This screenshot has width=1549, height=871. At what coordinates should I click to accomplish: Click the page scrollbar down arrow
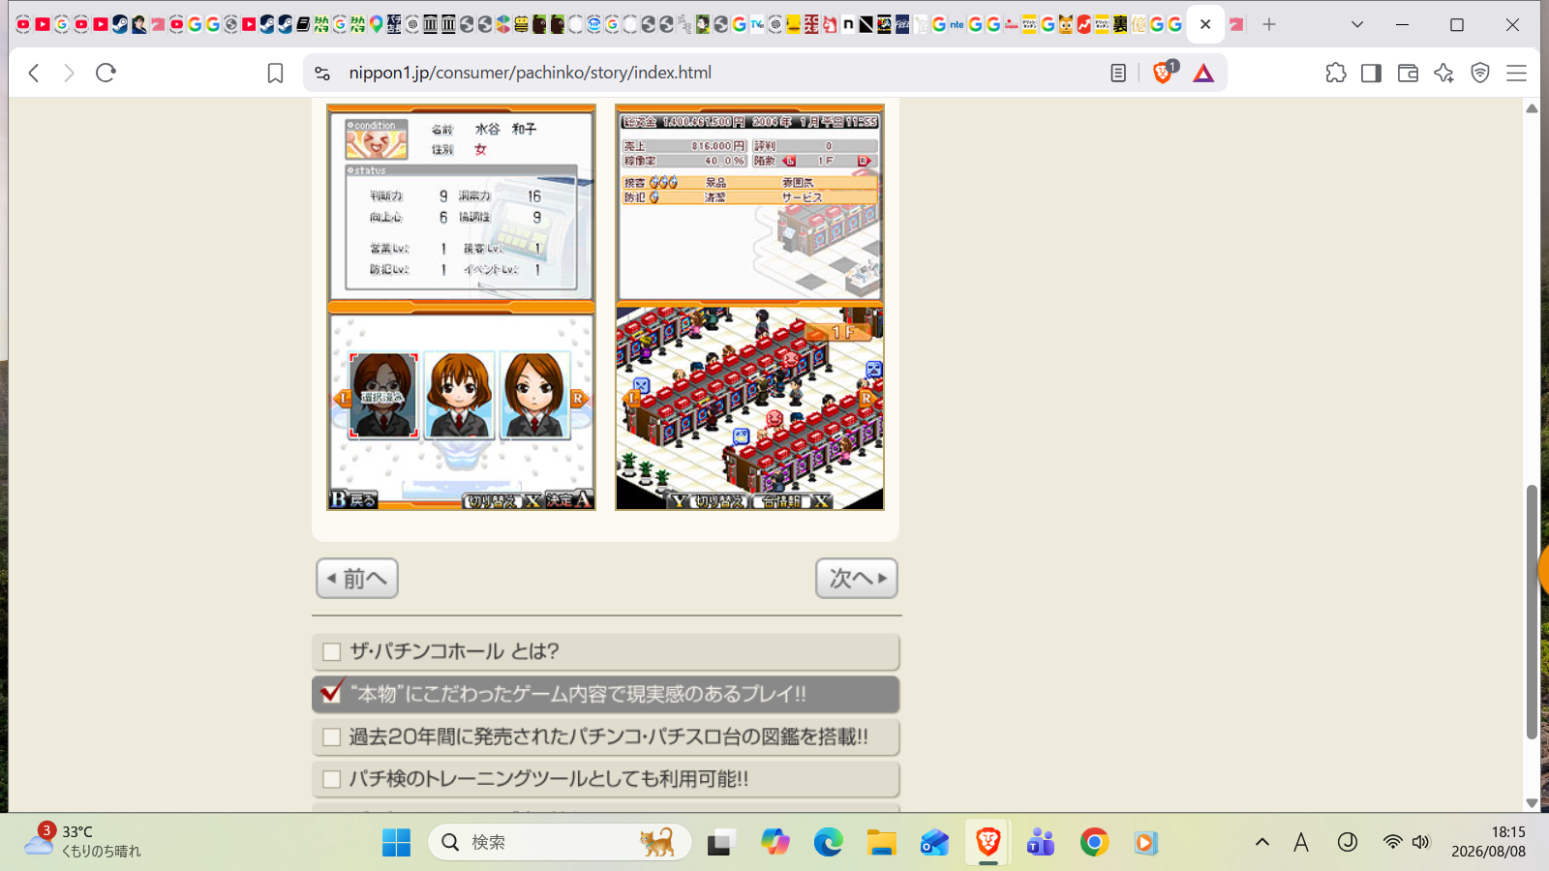(1532, 802)
